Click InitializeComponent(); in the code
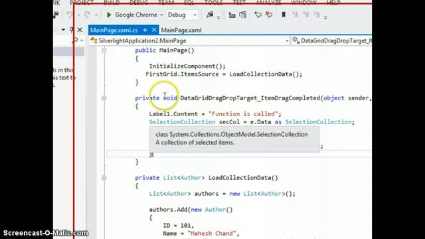 point(187,66)
